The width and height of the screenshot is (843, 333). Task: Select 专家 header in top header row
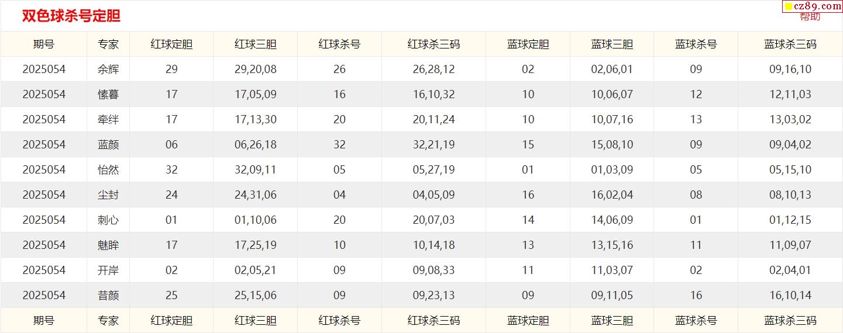point(108,44)
